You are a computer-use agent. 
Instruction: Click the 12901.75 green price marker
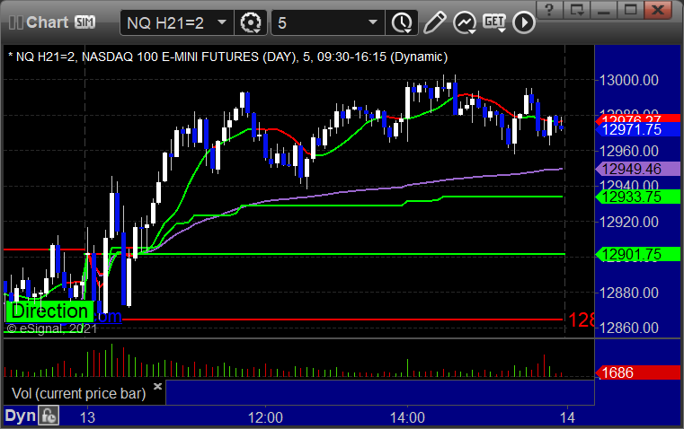tap(638, 254)
